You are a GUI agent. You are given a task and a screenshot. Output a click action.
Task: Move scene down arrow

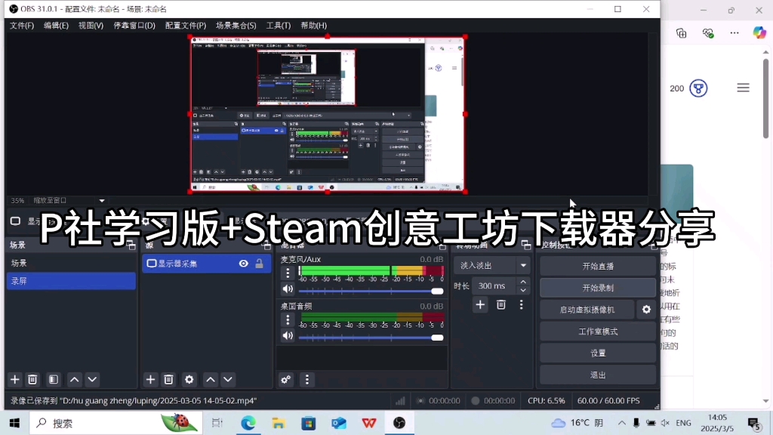(x=92, y=379)
